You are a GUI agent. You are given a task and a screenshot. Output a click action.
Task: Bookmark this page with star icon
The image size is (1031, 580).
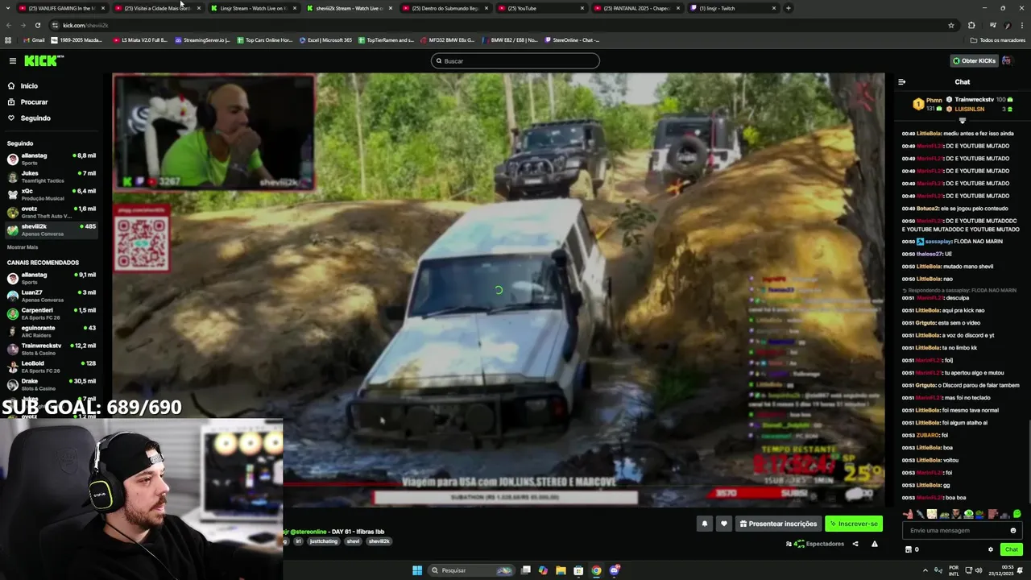(x=951, y=25)
